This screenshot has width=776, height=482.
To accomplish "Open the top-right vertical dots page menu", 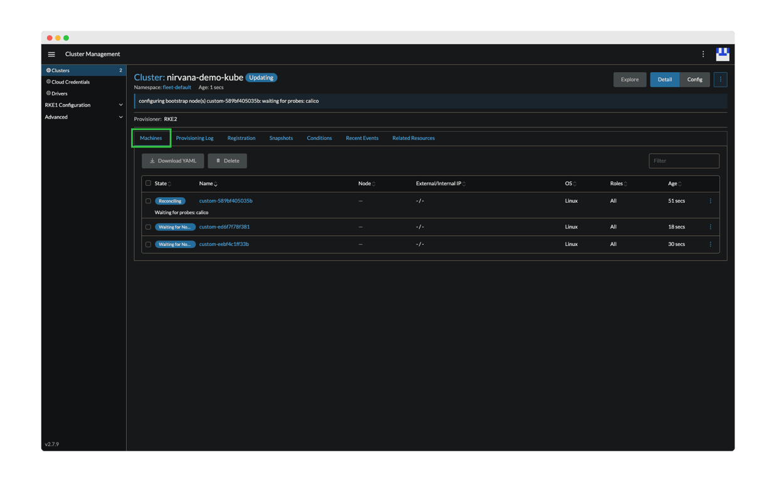I will click(703, 55).
